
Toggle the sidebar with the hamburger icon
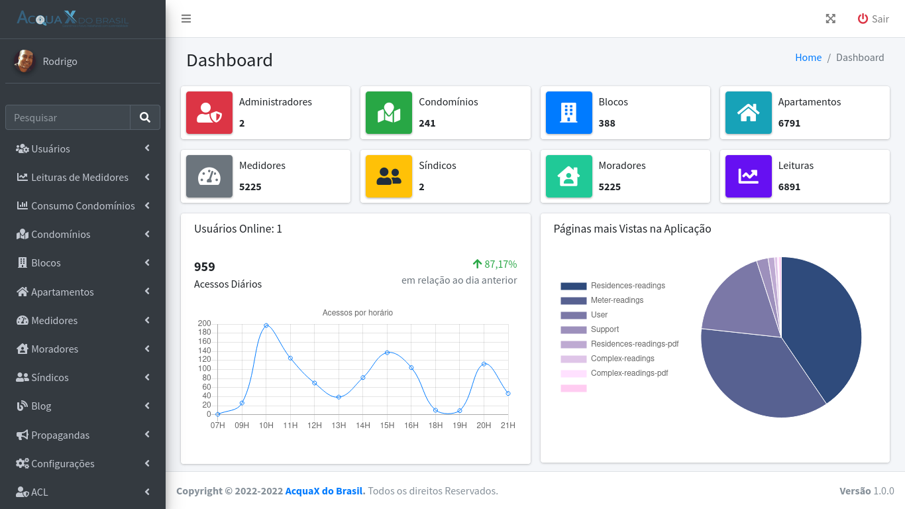point(186,19)
